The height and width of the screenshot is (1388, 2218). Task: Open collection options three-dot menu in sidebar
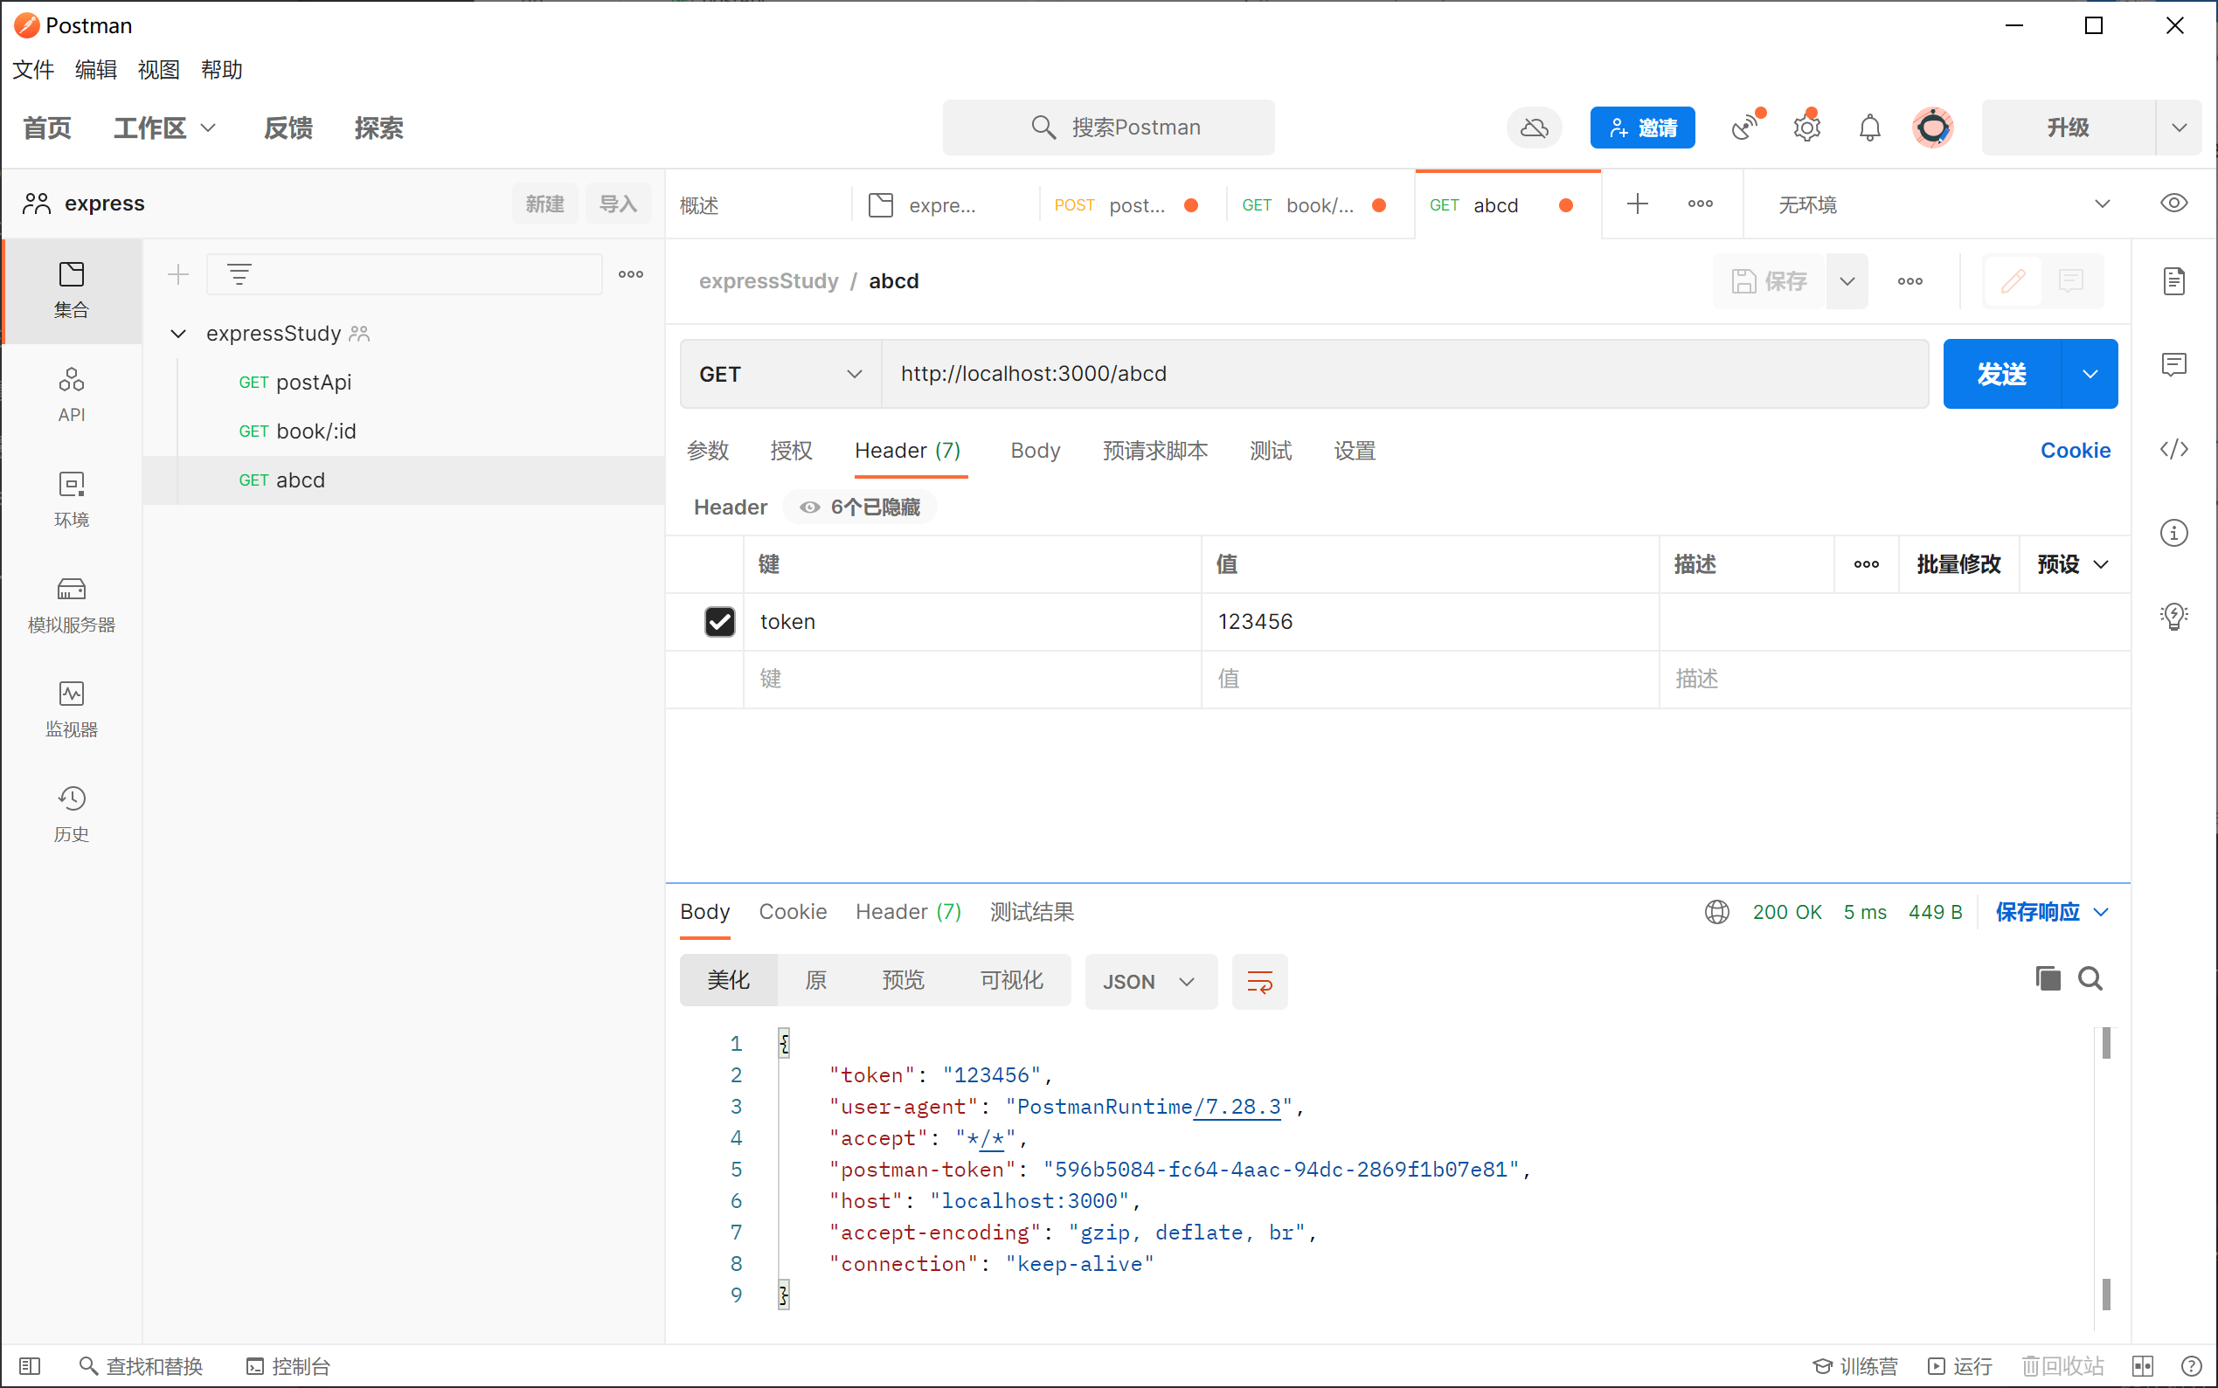pyautogui.click(x=631, y=273)
